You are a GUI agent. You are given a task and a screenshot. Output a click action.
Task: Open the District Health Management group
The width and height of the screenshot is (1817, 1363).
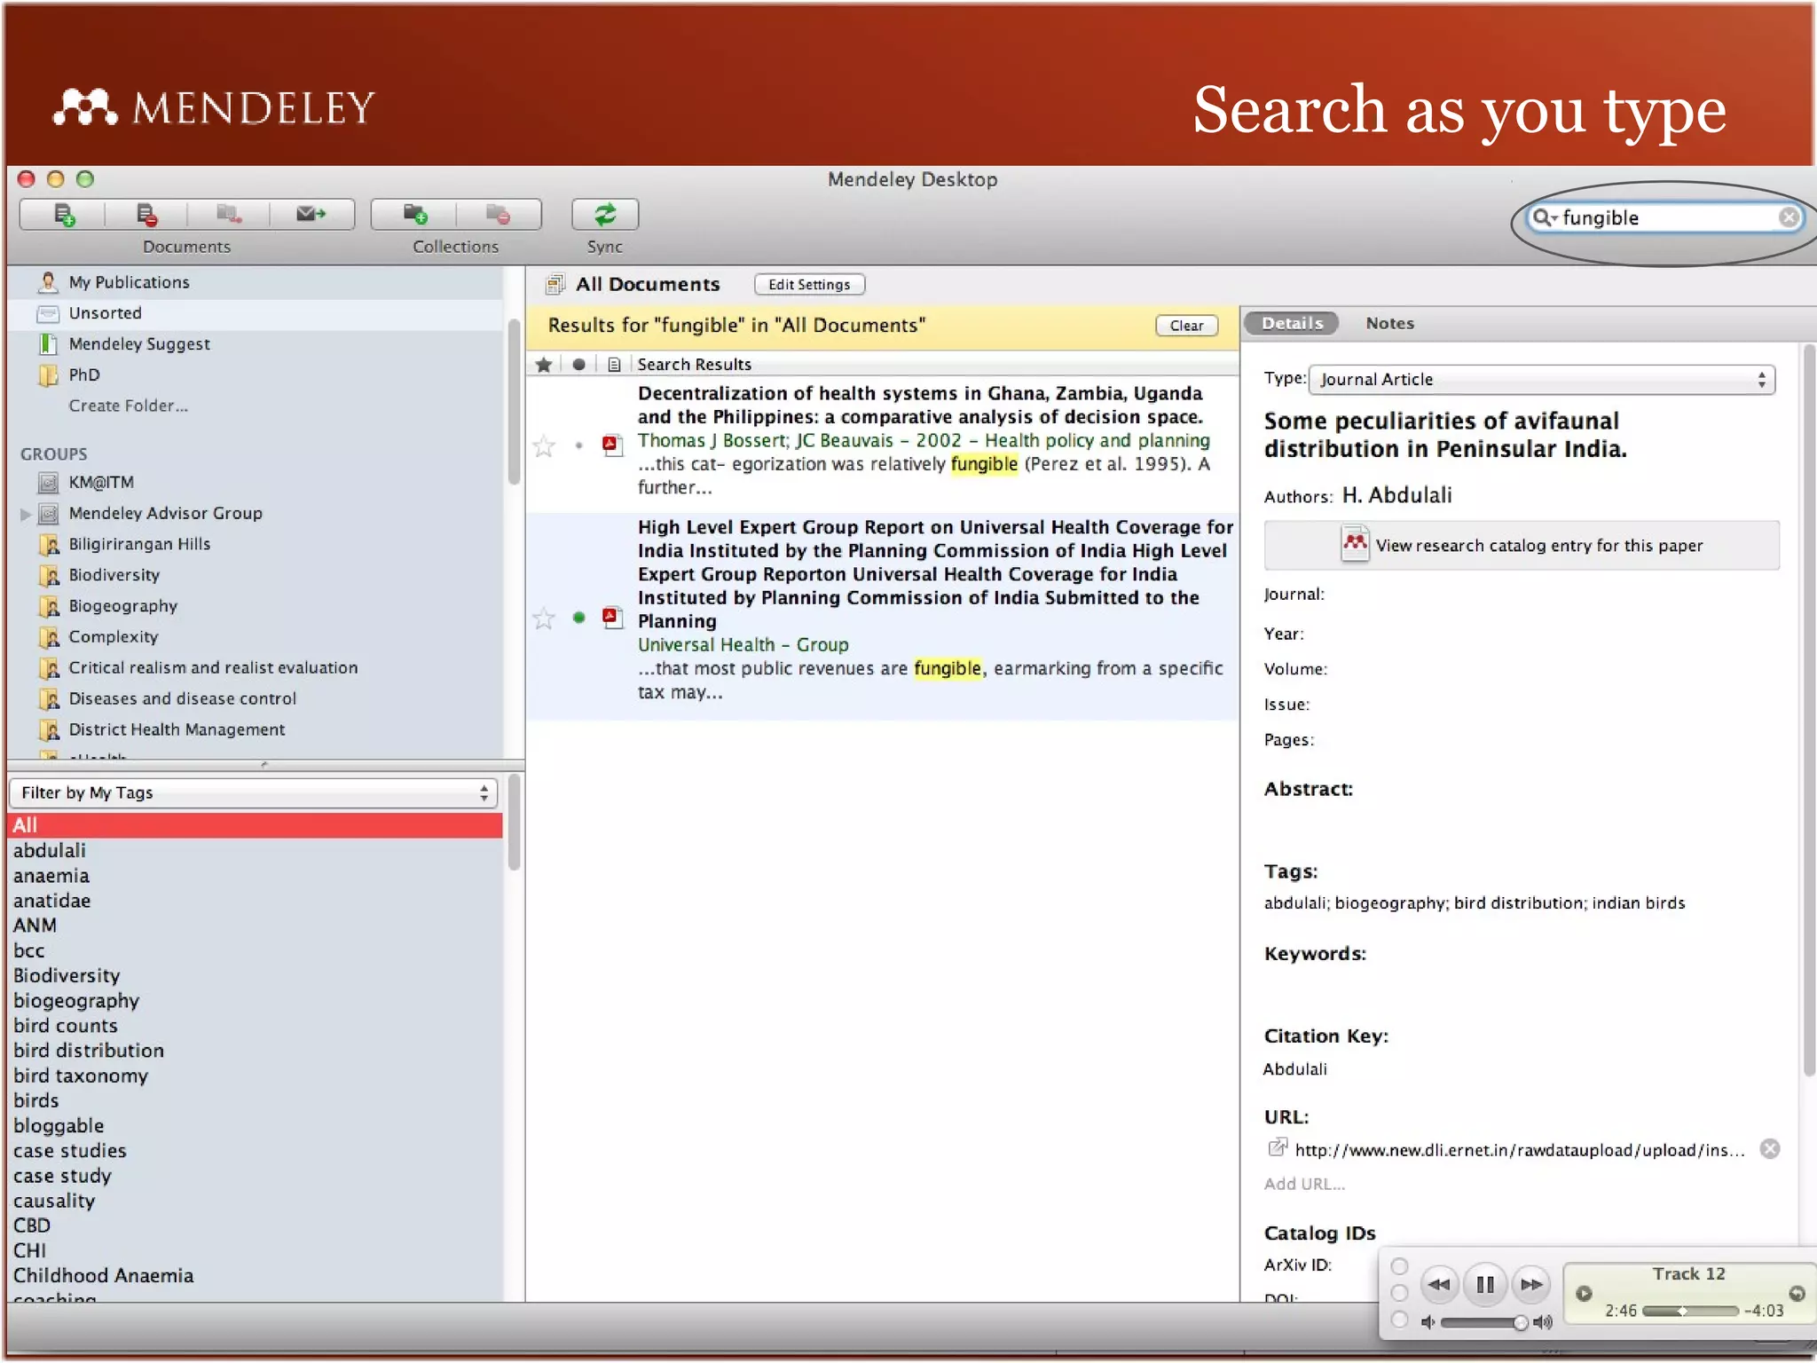(x=177, y=729)
